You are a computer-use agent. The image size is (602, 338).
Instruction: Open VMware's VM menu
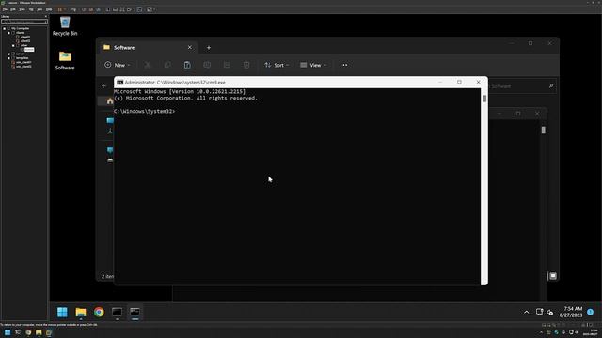coord(31,9)
